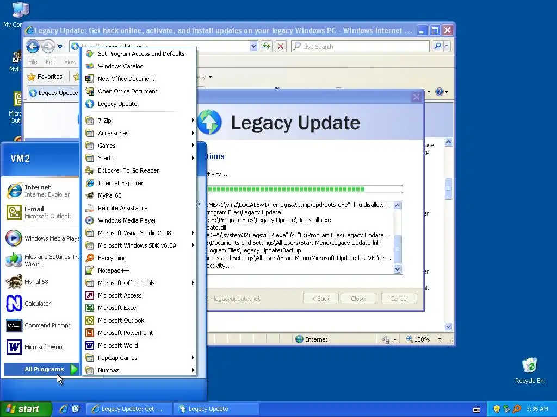The width and height of the screenshot is (557, 417).
Task: Click the Live Search magnifier button
Action: point(438,46)
